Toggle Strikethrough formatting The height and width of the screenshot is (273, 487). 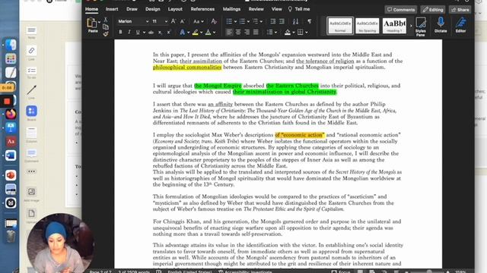pos(151,32)
